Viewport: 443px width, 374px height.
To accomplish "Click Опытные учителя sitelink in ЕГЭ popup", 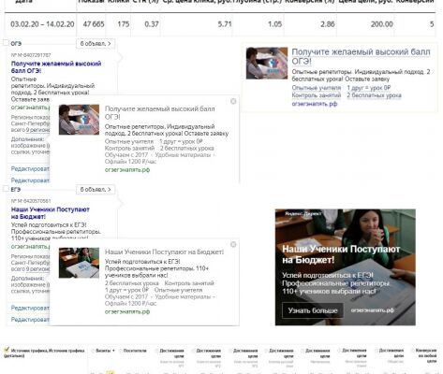I will (178, 290).
